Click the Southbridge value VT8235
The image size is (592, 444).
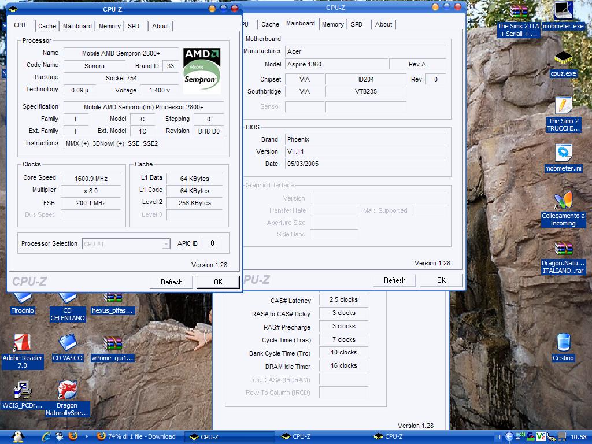[x=366, y=91]
